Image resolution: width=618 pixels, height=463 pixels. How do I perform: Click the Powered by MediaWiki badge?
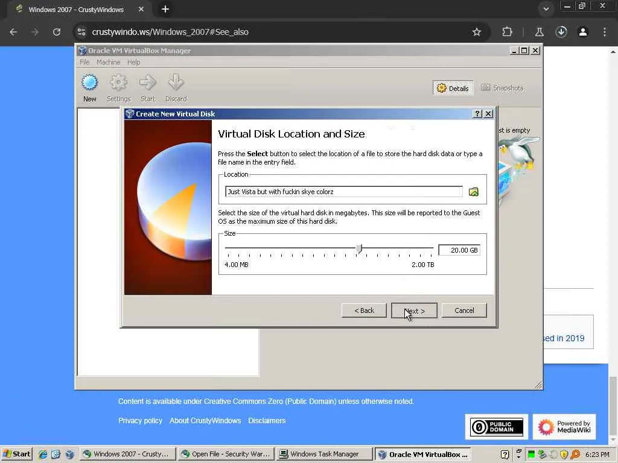point(564,427)
